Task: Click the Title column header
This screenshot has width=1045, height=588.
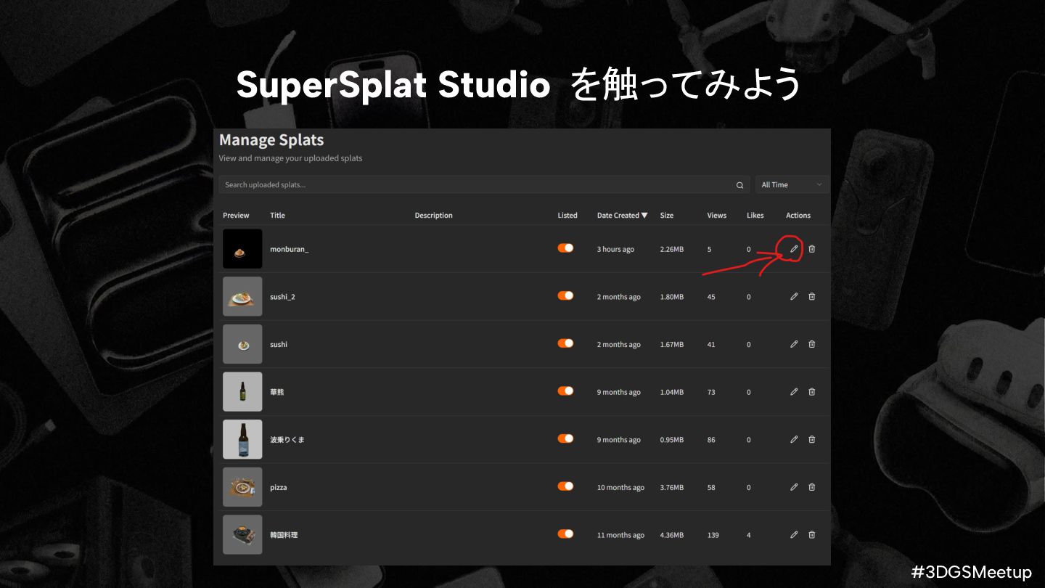Action: click(277, 216)
